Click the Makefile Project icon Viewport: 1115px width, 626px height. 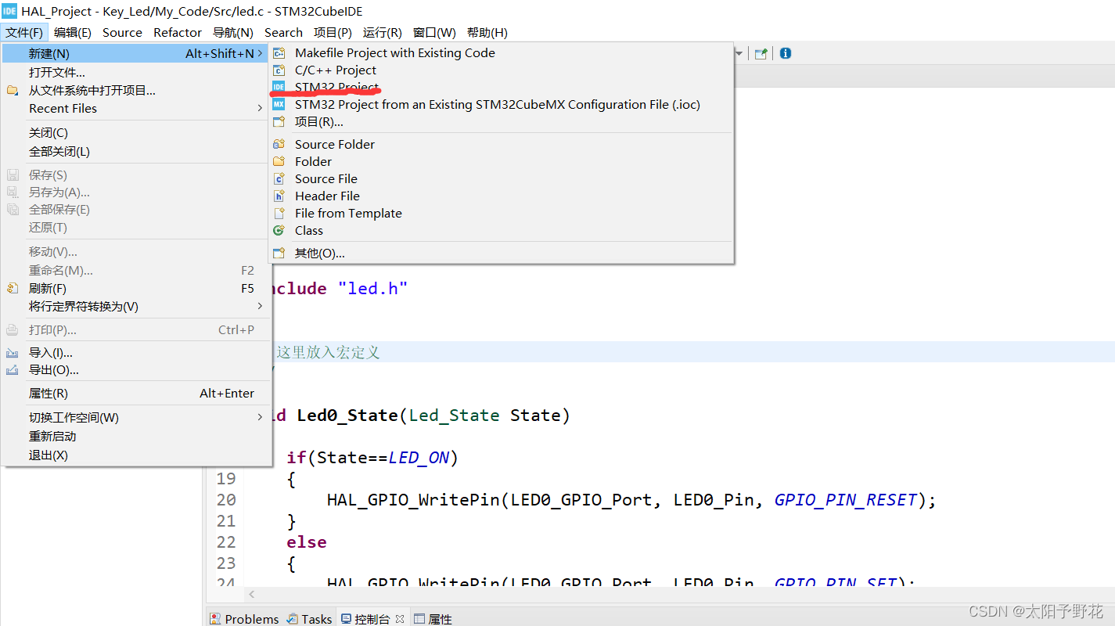point(279,52)
